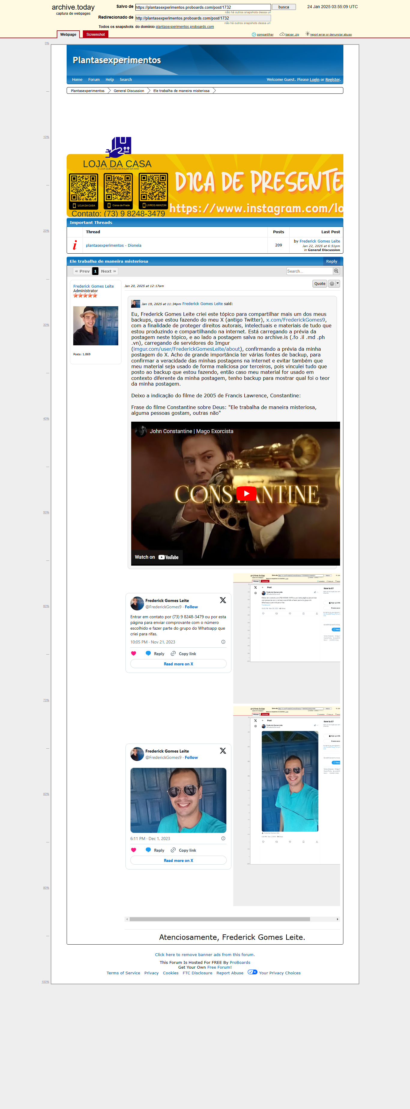
Task: Click General Discussion breadcrumb
Action: pyautogui.click(x=129, y=91)
